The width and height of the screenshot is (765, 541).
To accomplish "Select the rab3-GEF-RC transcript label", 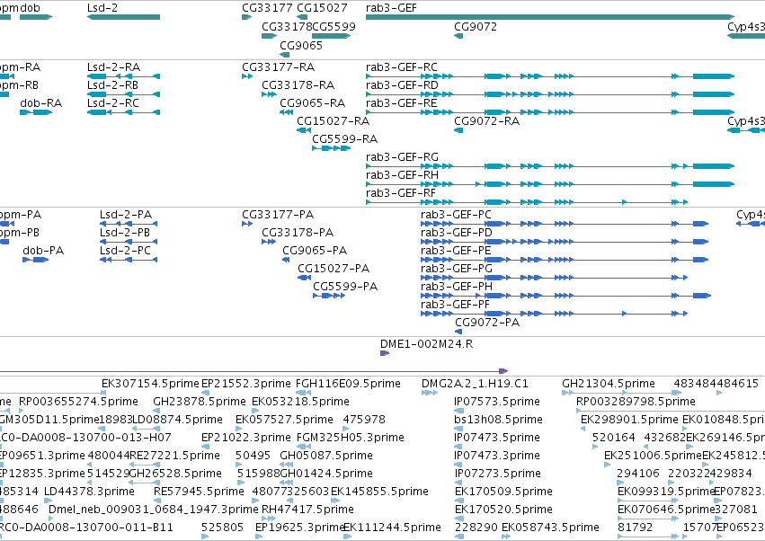I will (402, 67).
